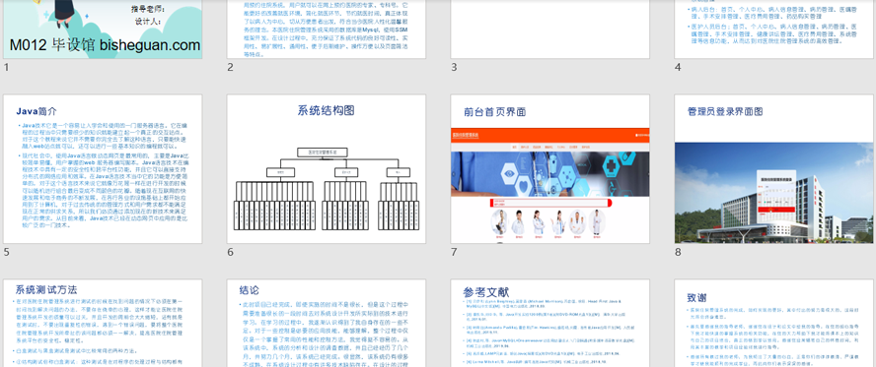Open the '致谢' slide thumbnail
Screen dimensions: 876x367
773,323
